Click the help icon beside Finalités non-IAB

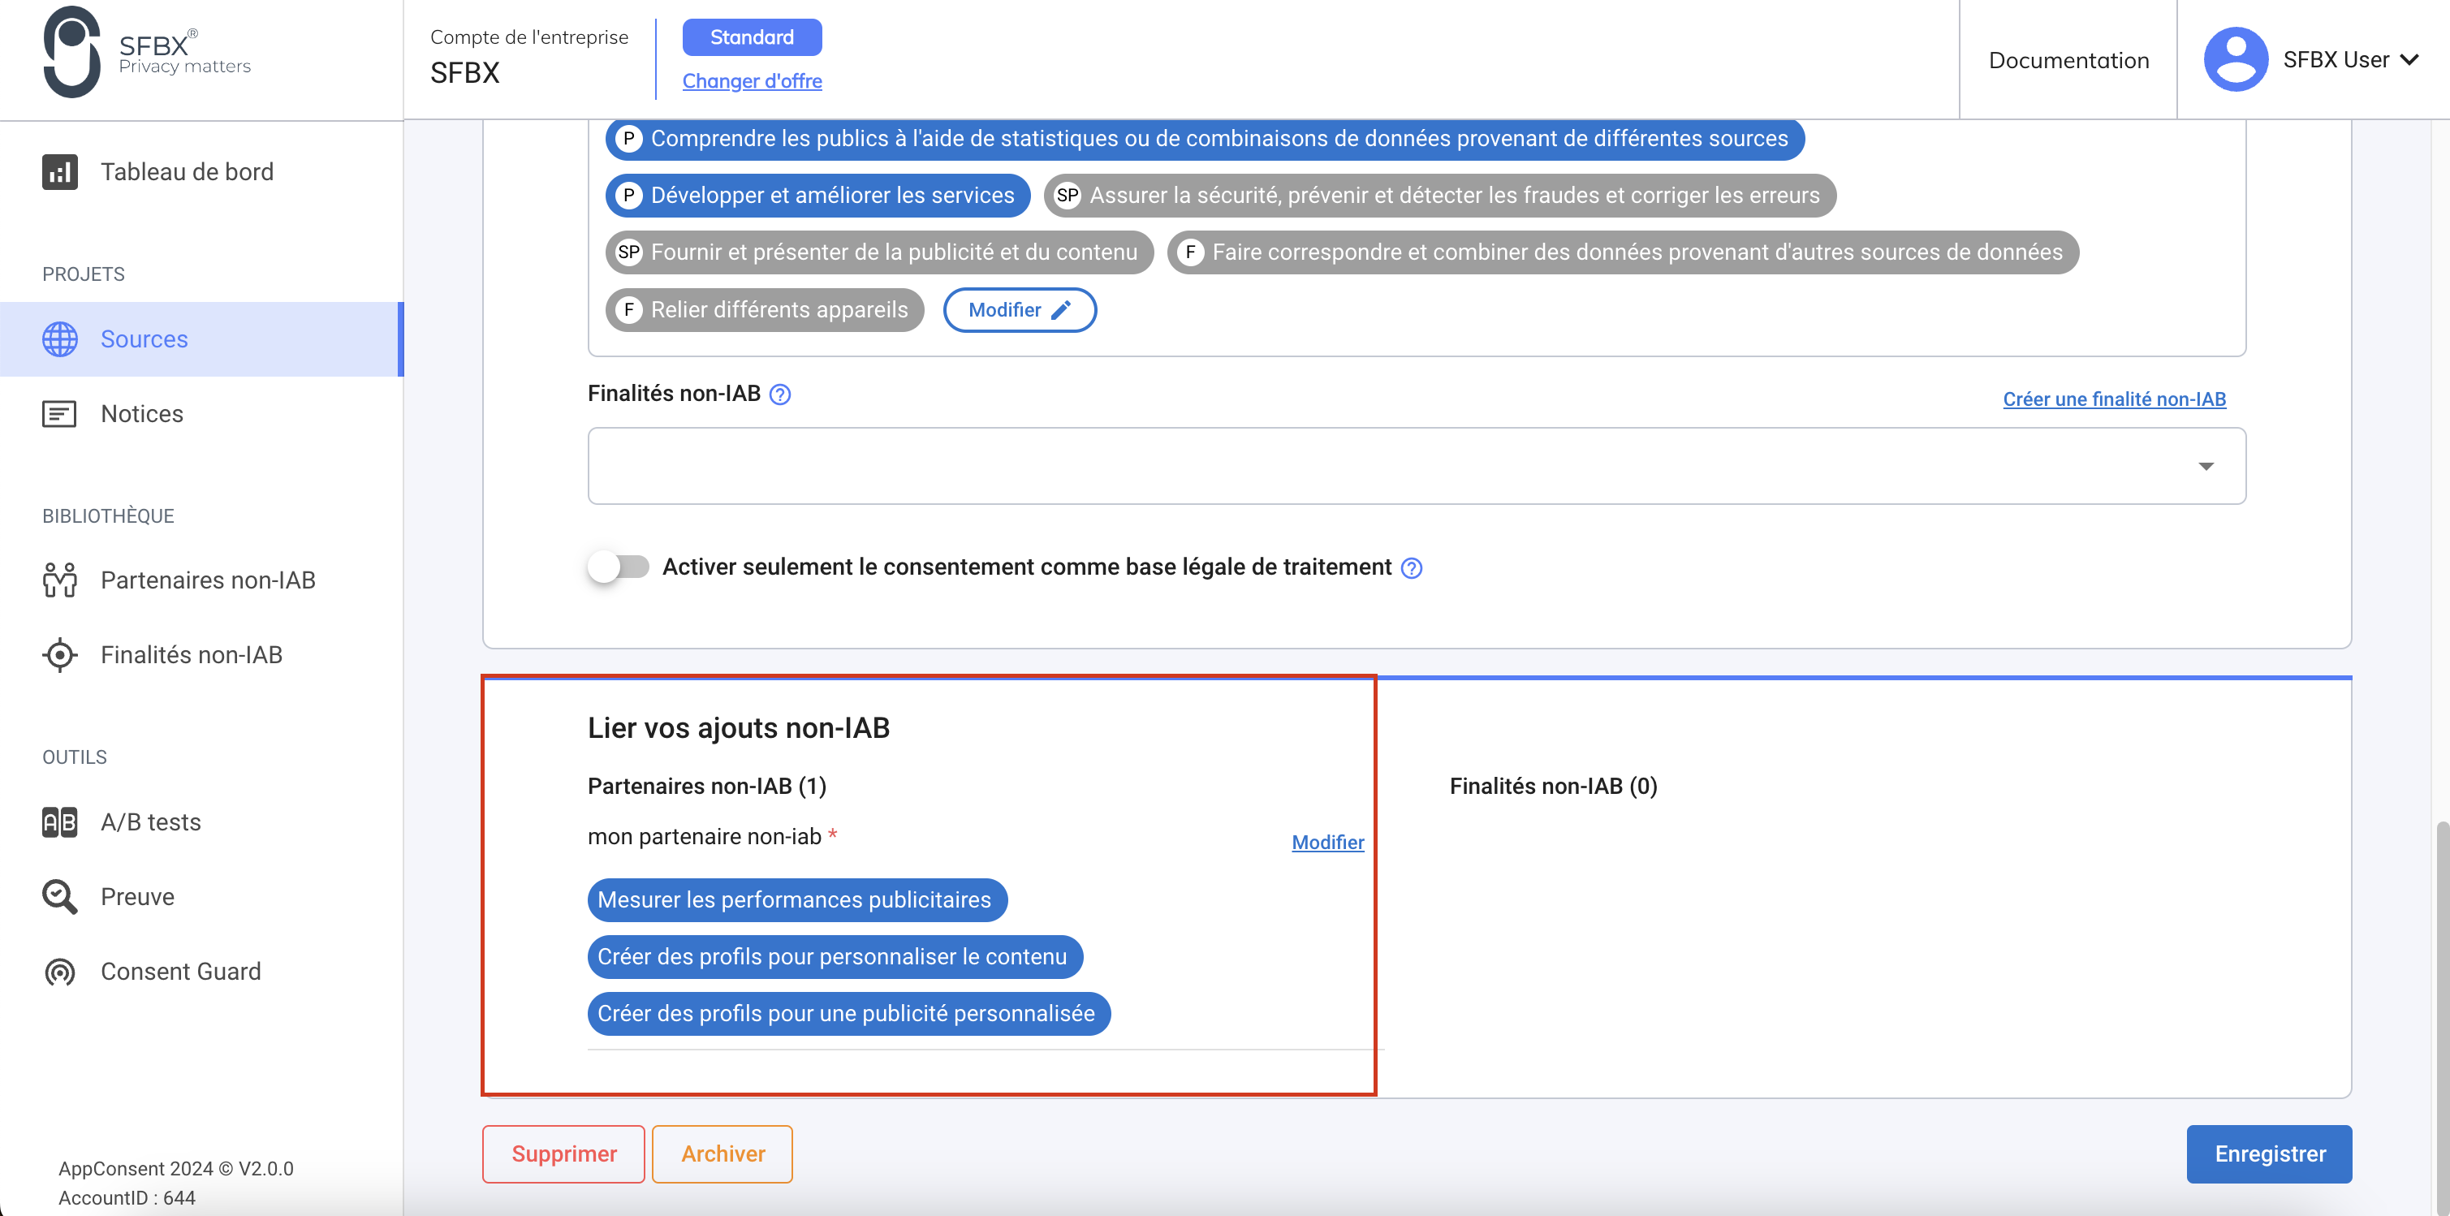780,395
